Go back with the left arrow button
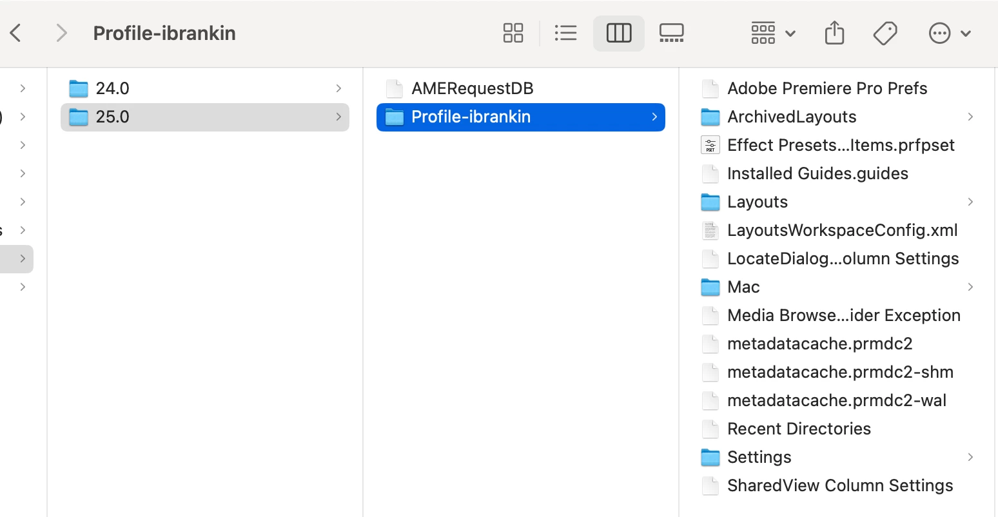Viewport: 998px width, 517px height. pyautogui.click(x=16, y=33)
